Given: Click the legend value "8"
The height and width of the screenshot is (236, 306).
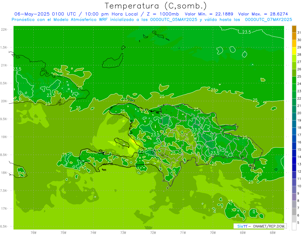Looking at the screenshot, I should click(x=298, y=201).
